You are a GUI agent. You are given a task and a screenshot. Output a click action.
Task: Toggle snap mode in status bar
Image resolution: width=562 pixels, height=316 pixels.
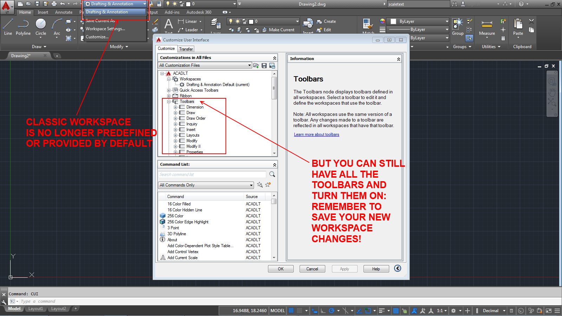coord(300,311)
